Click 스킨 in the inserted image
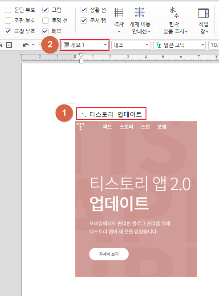Screen dimensions: 219x296 point(145,127)
